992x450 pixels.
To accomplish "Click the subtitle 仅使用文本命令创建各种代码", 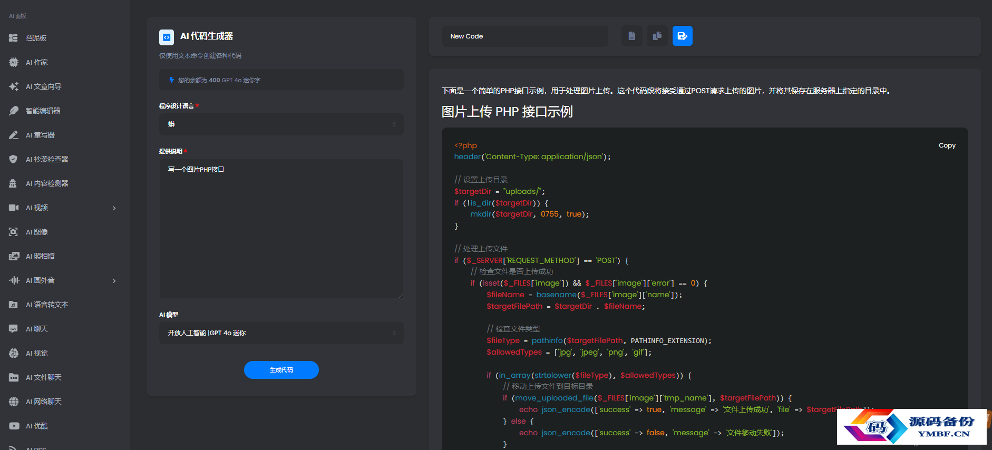I will (x=200, y=55).
